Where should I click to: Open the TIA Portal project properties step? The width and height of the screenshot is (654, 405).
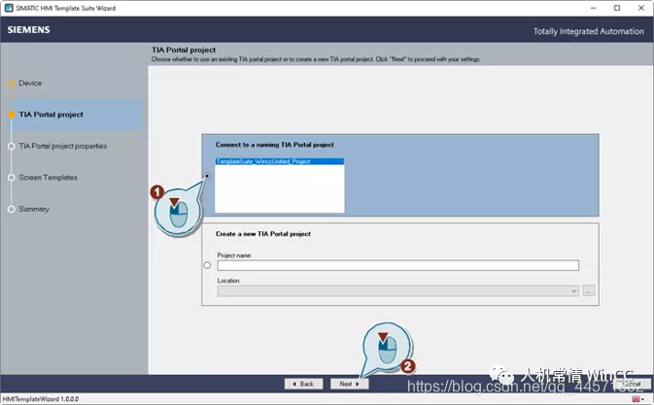coord(63,147)
